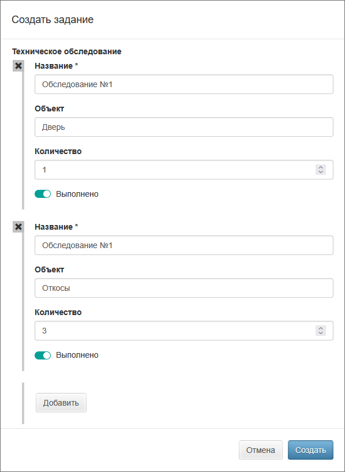The width and height of the screenshot is (345, 472).
Task: Decrease the Количество value of 3
Action: (x=321, y=333)
